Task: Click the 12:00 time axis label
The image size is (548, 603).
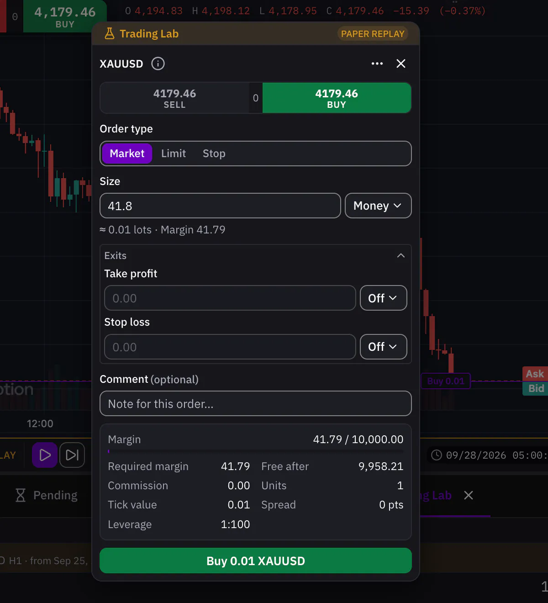Action: coord(40,423)
